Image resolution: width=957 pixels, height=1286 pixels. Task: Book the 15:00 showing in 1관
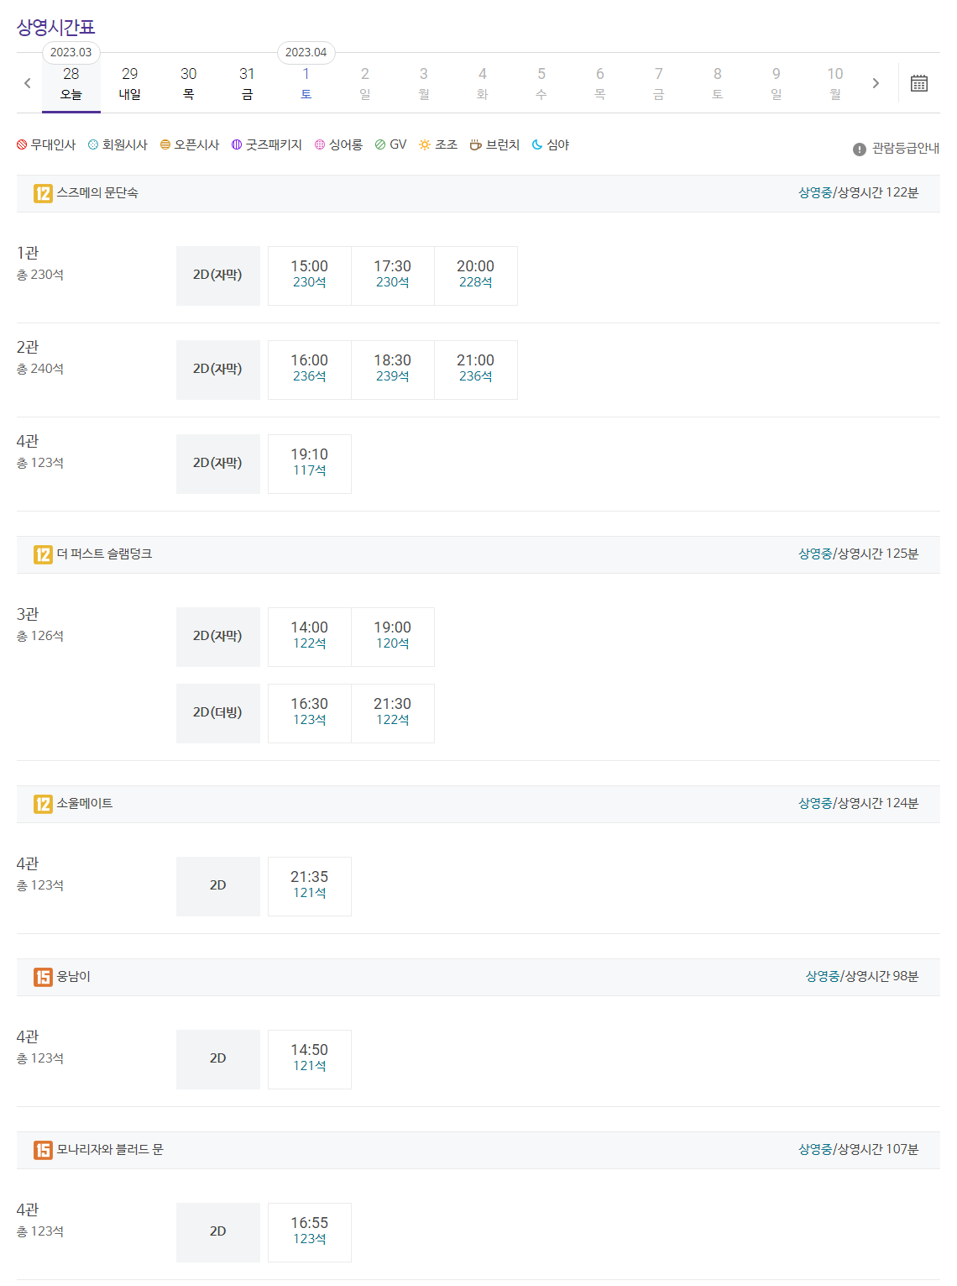click(310, 276)
